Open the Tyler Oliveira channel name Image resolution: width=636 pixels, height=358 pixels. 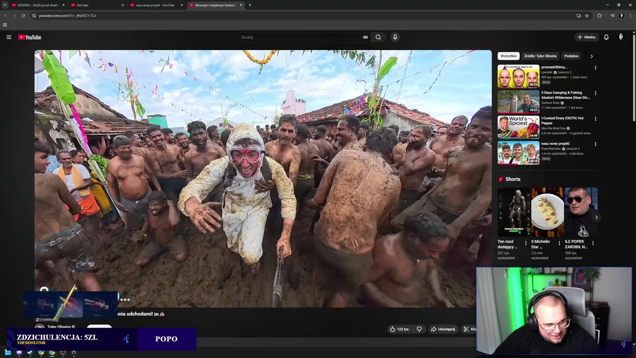pos(59,327)
